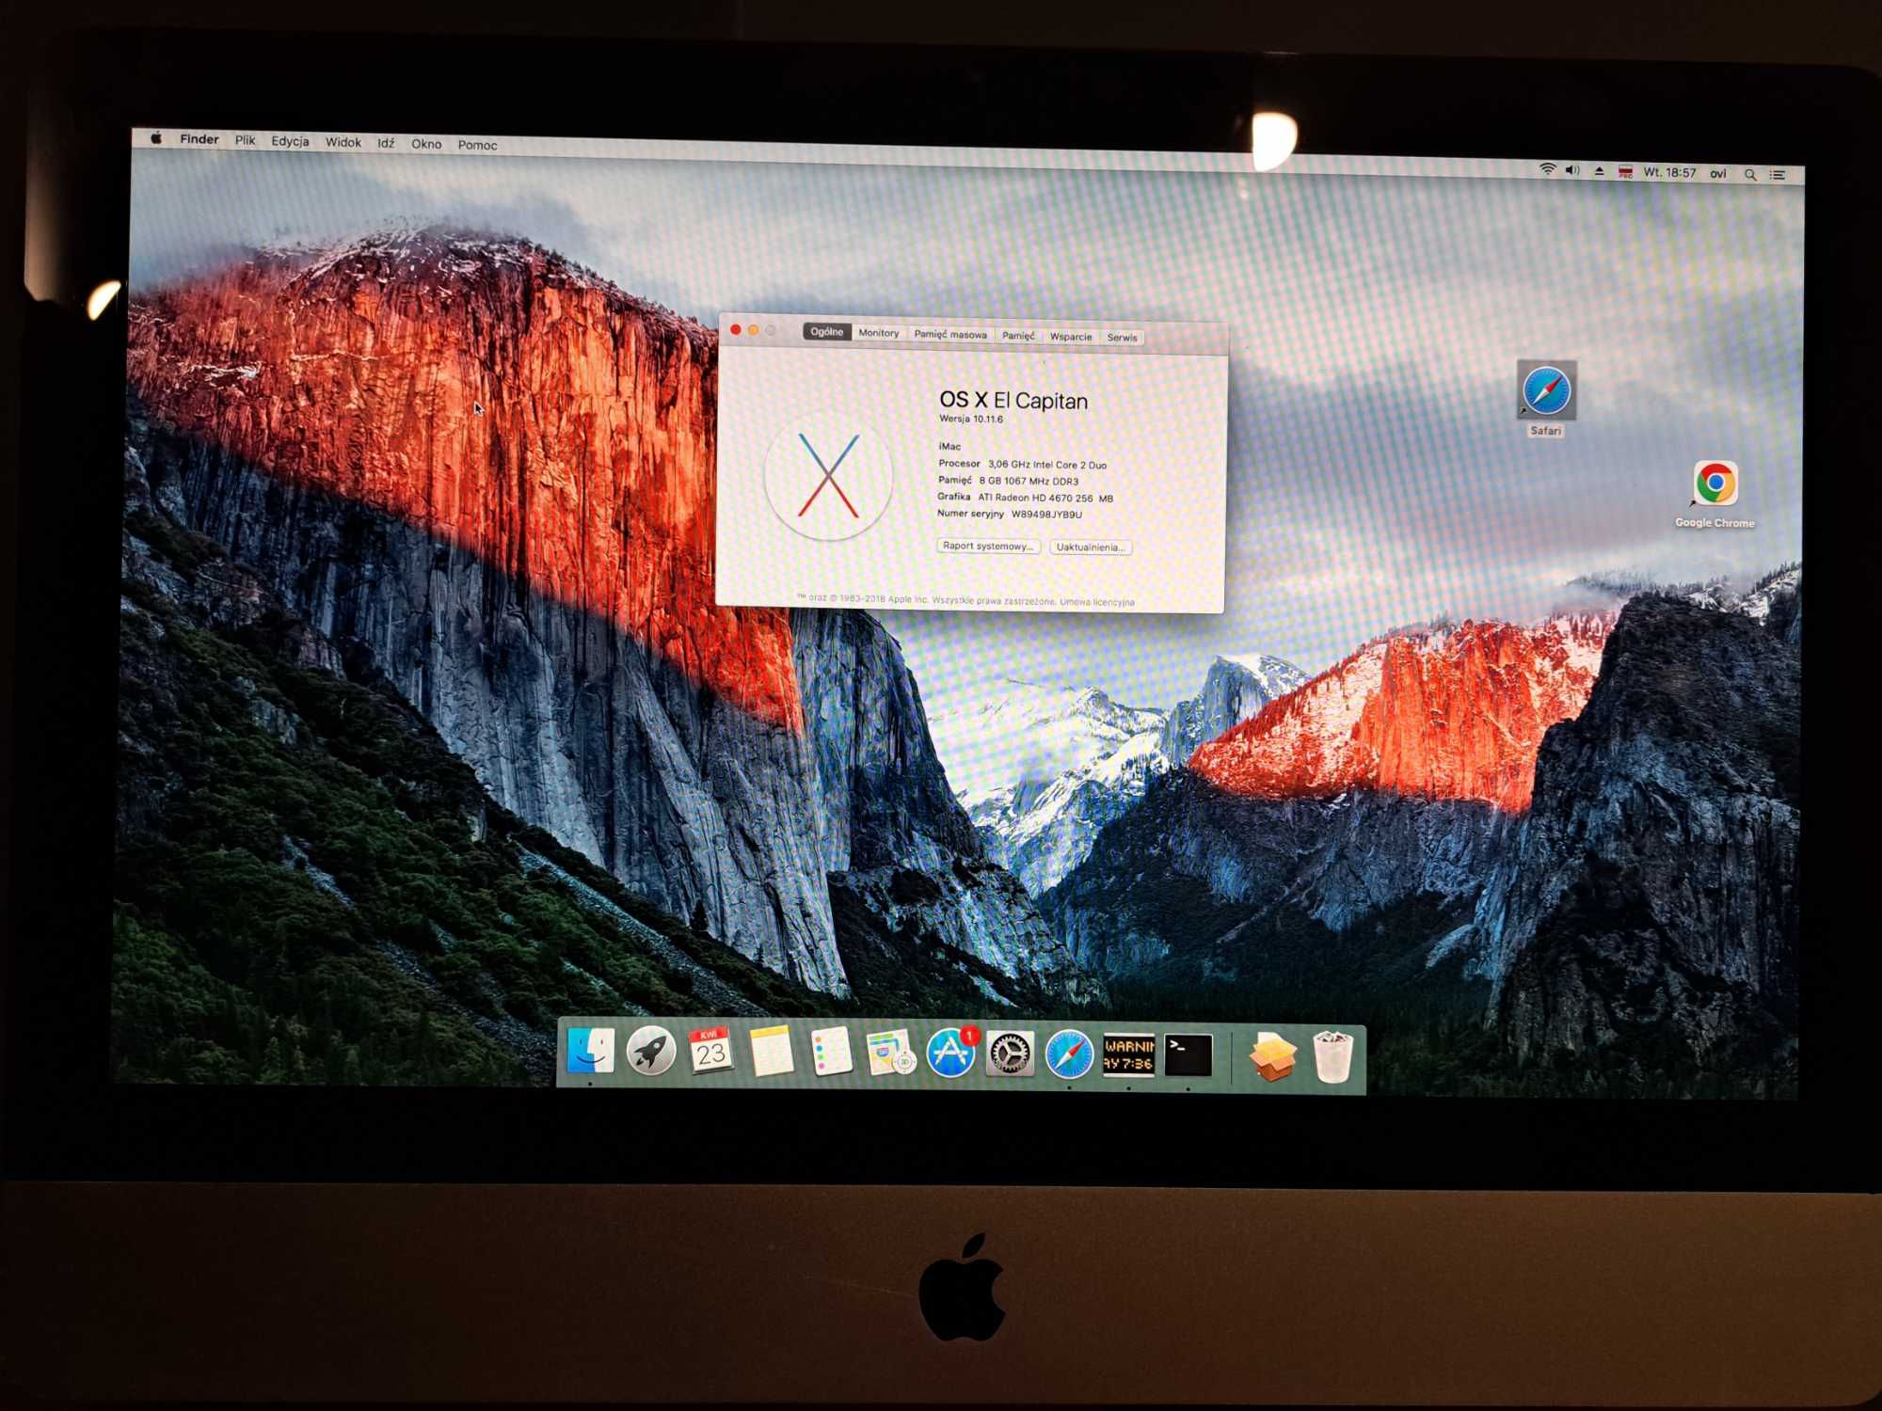Open the volume control in menu bar
Screen dimensions: 1882x1411
pos(1572,170)
